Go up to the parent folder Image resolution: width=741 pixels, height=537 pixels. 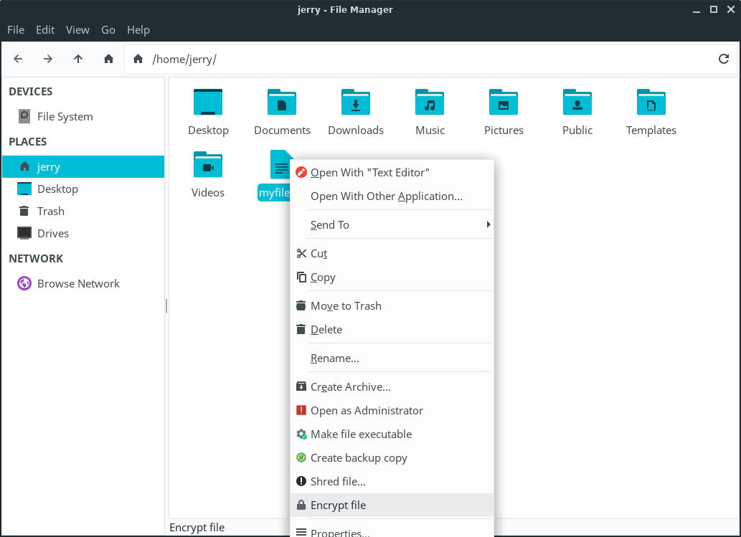78,59
